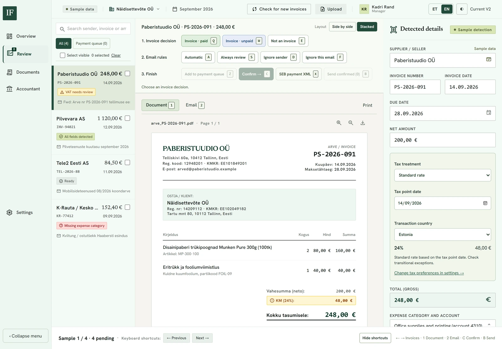Switch layout to Side by side
Screen dimensions: 502x349
click(342, 27)
